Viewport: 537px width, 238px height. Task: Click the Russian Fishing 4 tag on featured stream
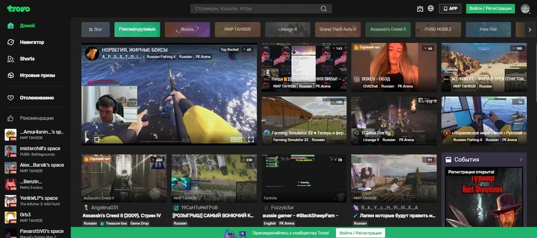click(x=161, y=57)
